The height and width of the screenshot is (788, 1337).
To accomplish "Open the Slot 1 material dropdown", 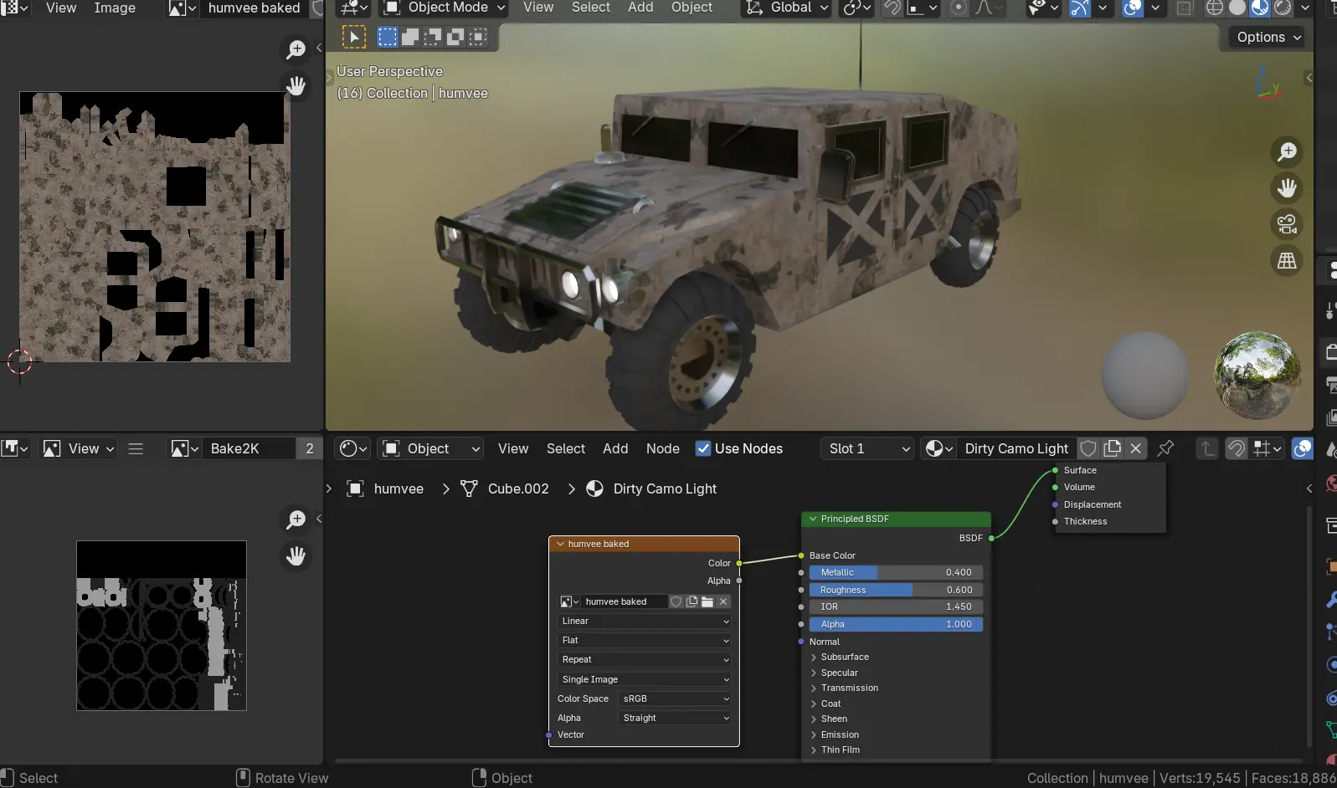I will pos(868,448).
